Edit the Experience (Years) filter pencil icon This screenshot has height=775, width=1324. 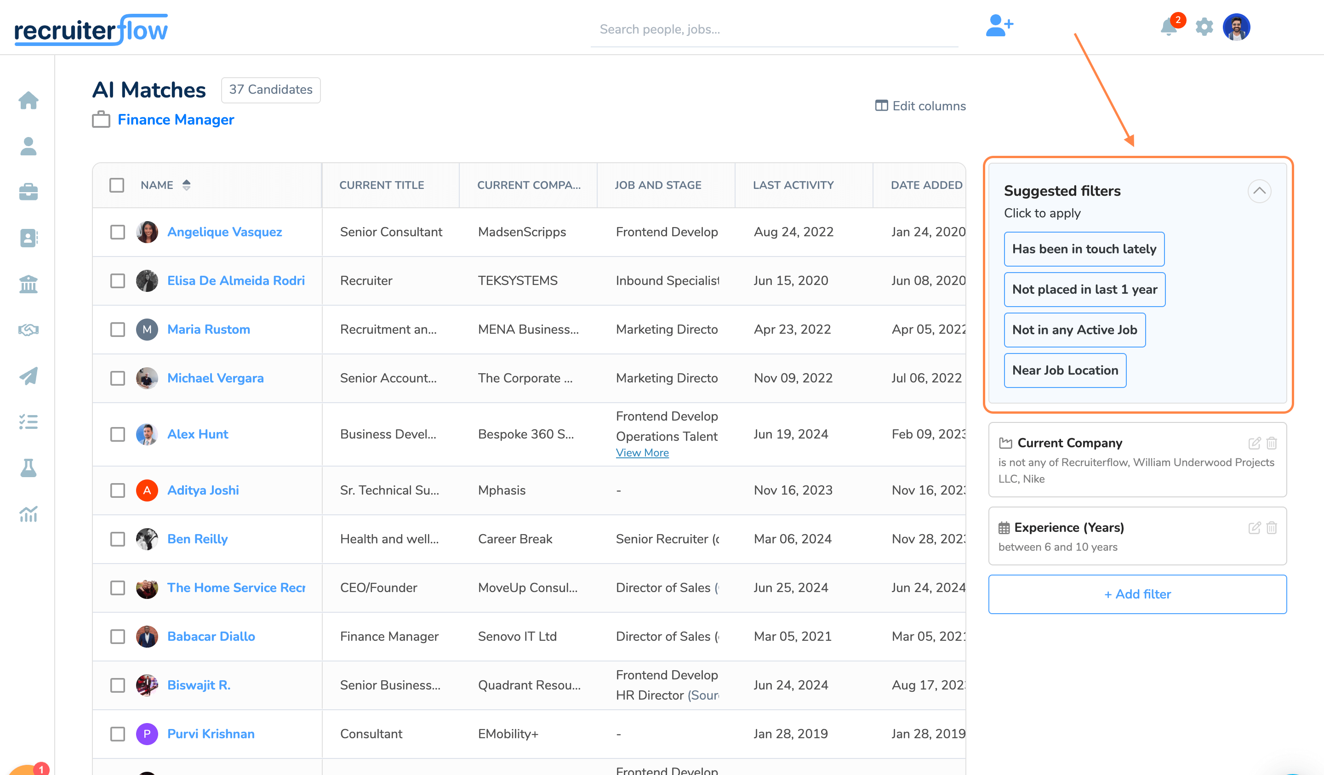click(x=1254, y=528)
